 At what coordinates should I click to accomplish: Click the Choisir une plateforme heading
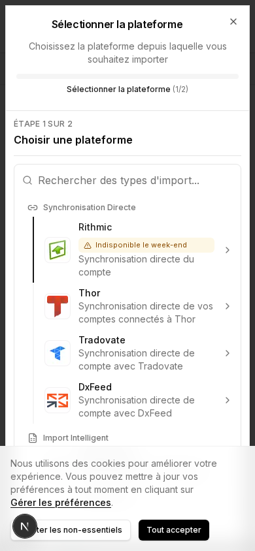[73, 140]
